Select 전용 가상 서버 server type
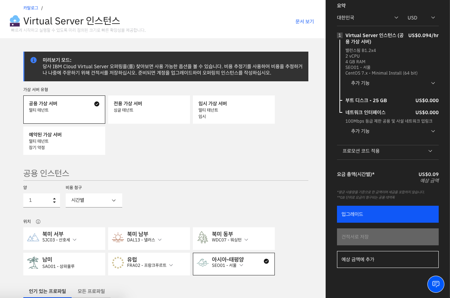 (149, 110)
